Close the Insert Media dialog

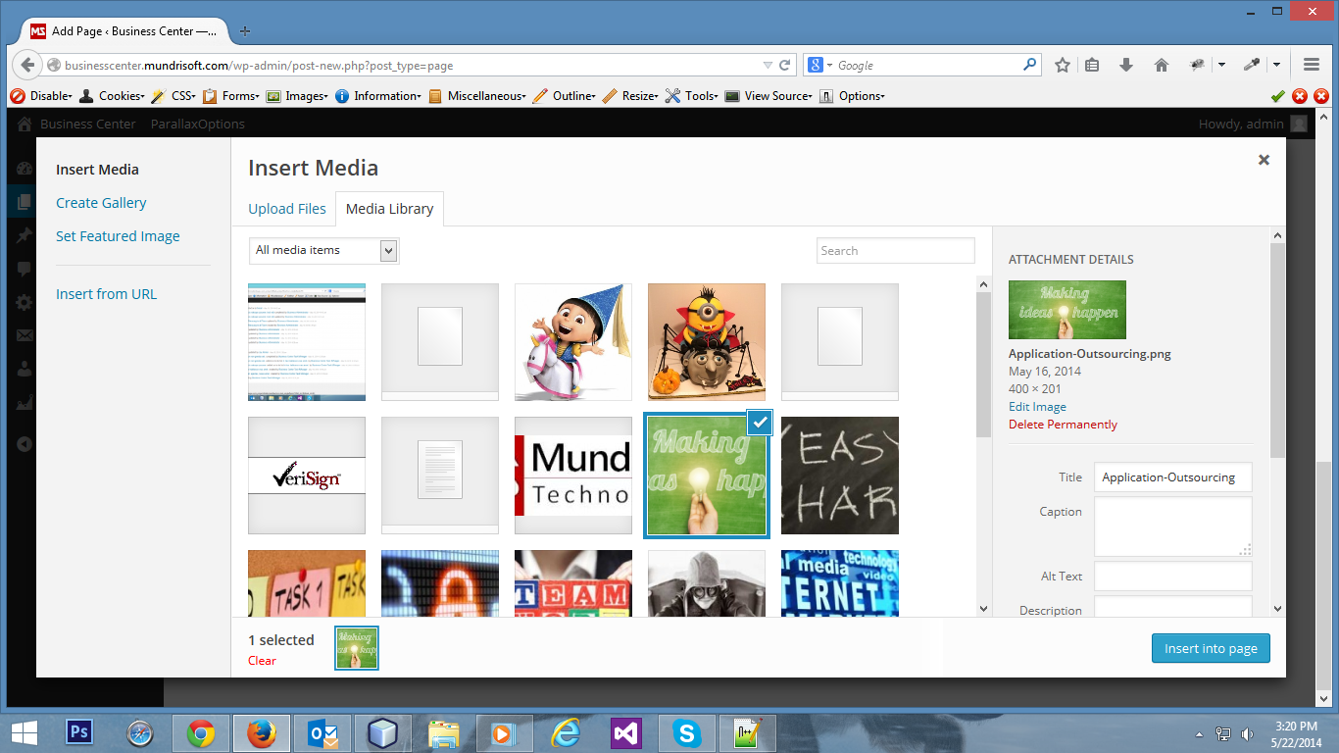[x=1264, y=160]
